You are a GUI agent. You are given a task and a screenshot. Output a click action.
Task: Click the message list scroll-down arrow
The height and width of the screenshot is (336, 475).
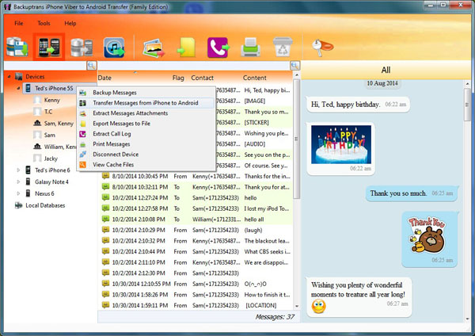pos(297,306)
